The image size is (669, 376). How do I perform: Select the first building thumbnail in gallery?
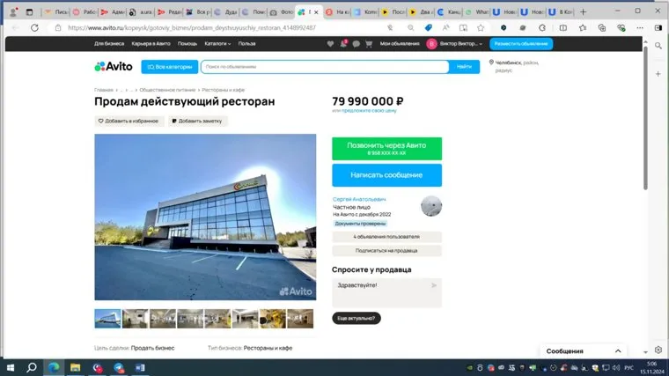[107, 318]
